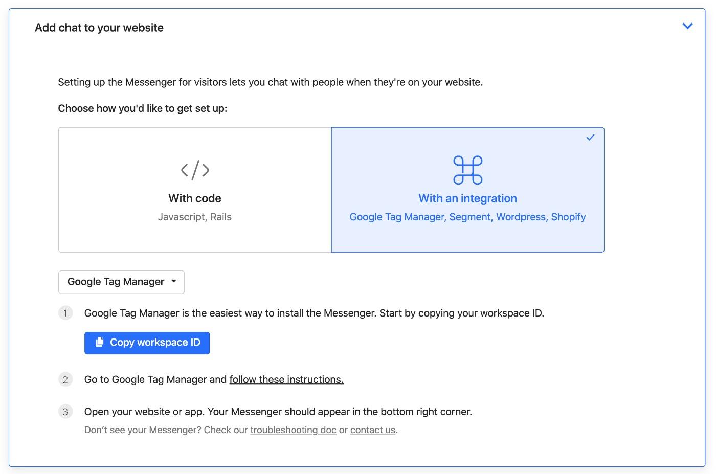Screen dimensions: 716x474
Task: Click the Google Tag Manager is the easiest way sentence
Action: click(x=314, y=313)
